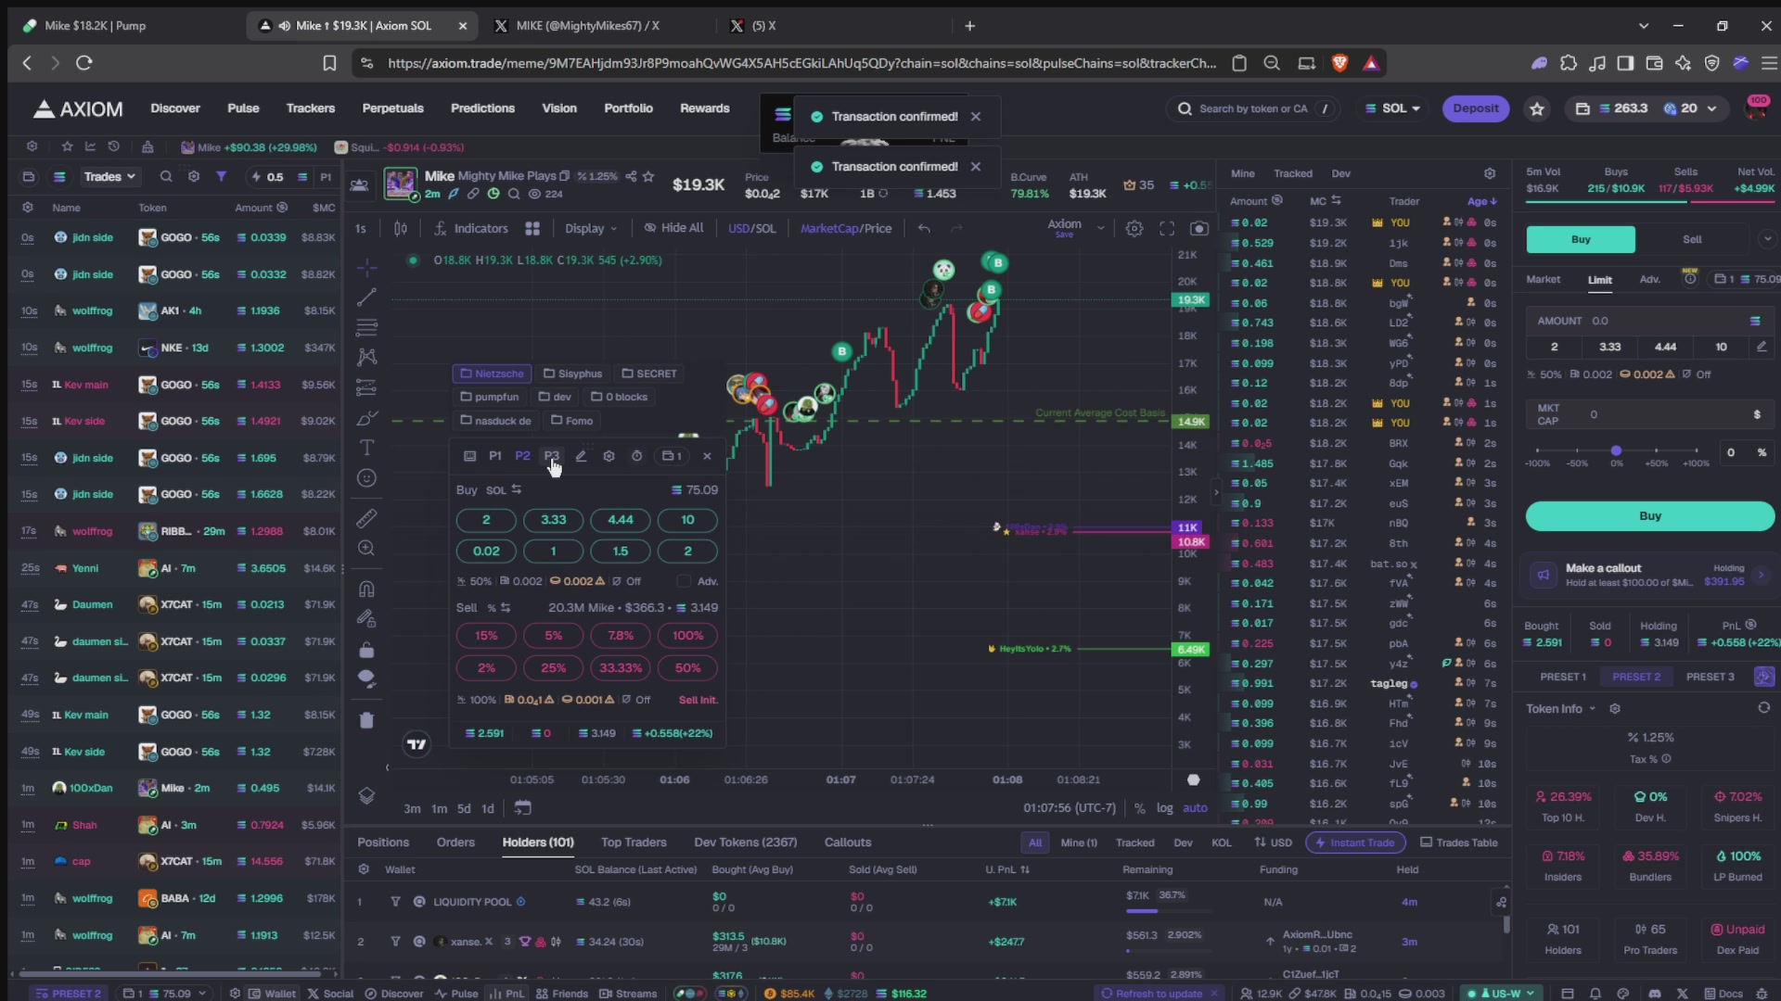Select the trend line drawing tool
This screenshot has width=1781, height=1001.
click(x=367, y=298)
